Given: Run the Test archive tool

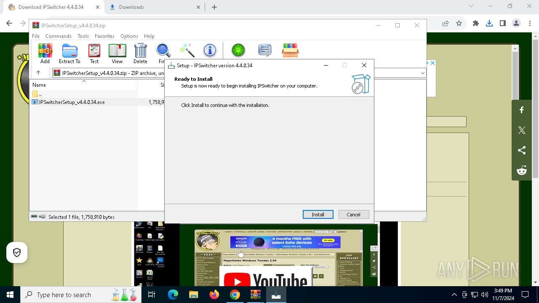Looking at the screenshot, I should [x=94, y=53].
